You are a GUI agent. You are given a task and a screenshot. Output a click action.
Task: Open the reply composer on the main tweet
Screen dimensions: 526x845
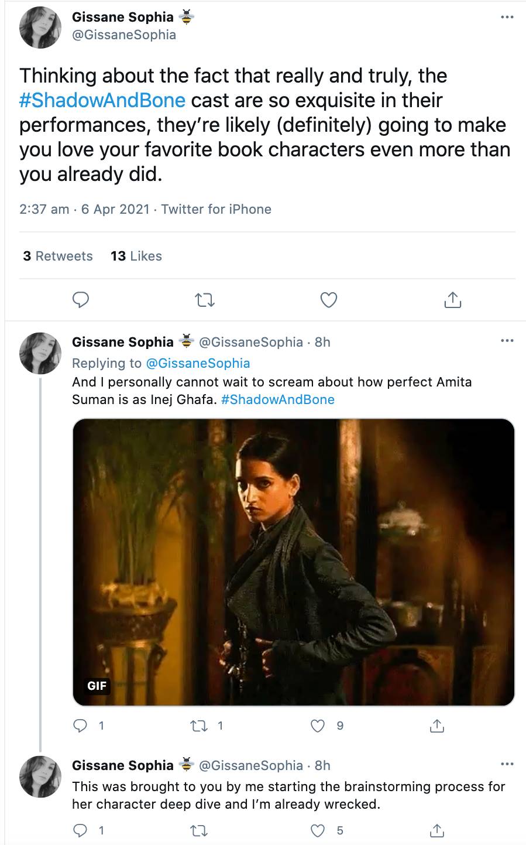pyautogui.click(x=81, y=299)
